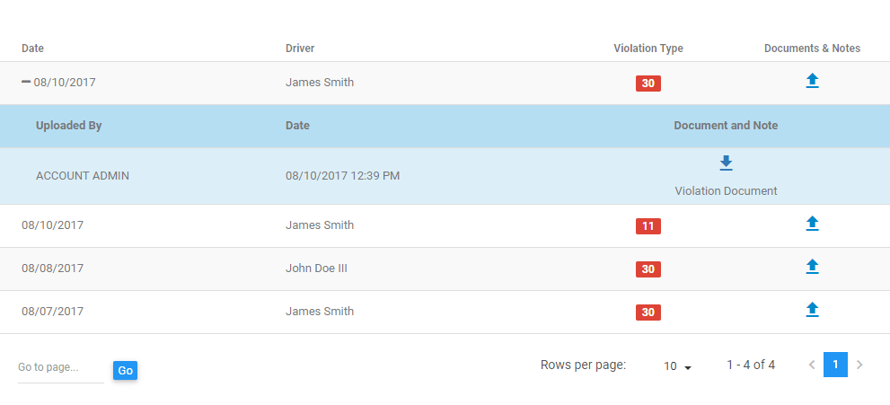Sort by the Driver column header

(x=300, y=48)
